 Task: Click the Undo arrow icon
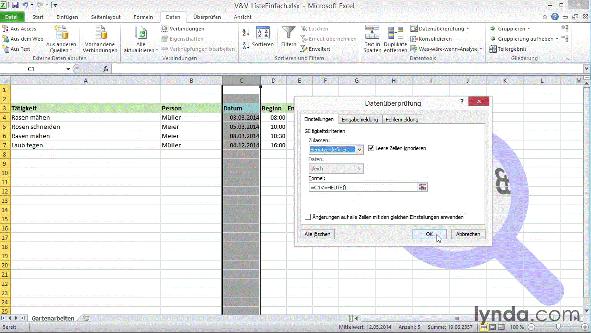click(25, 6)
